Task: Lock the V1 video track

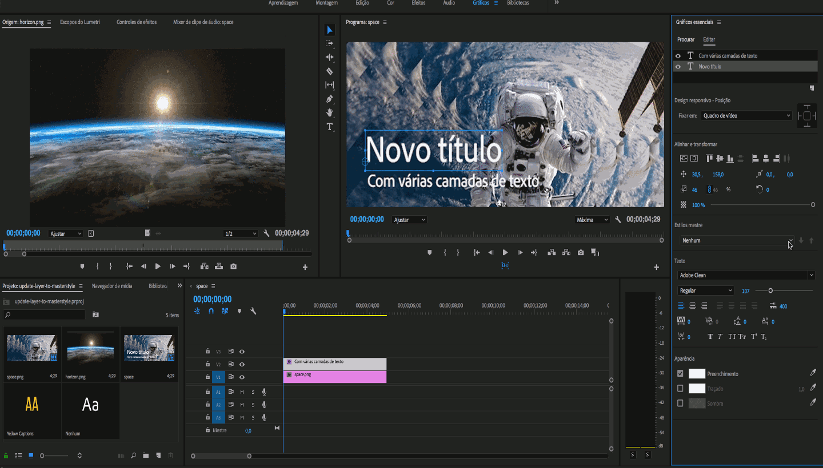Action: pos(207,377)
